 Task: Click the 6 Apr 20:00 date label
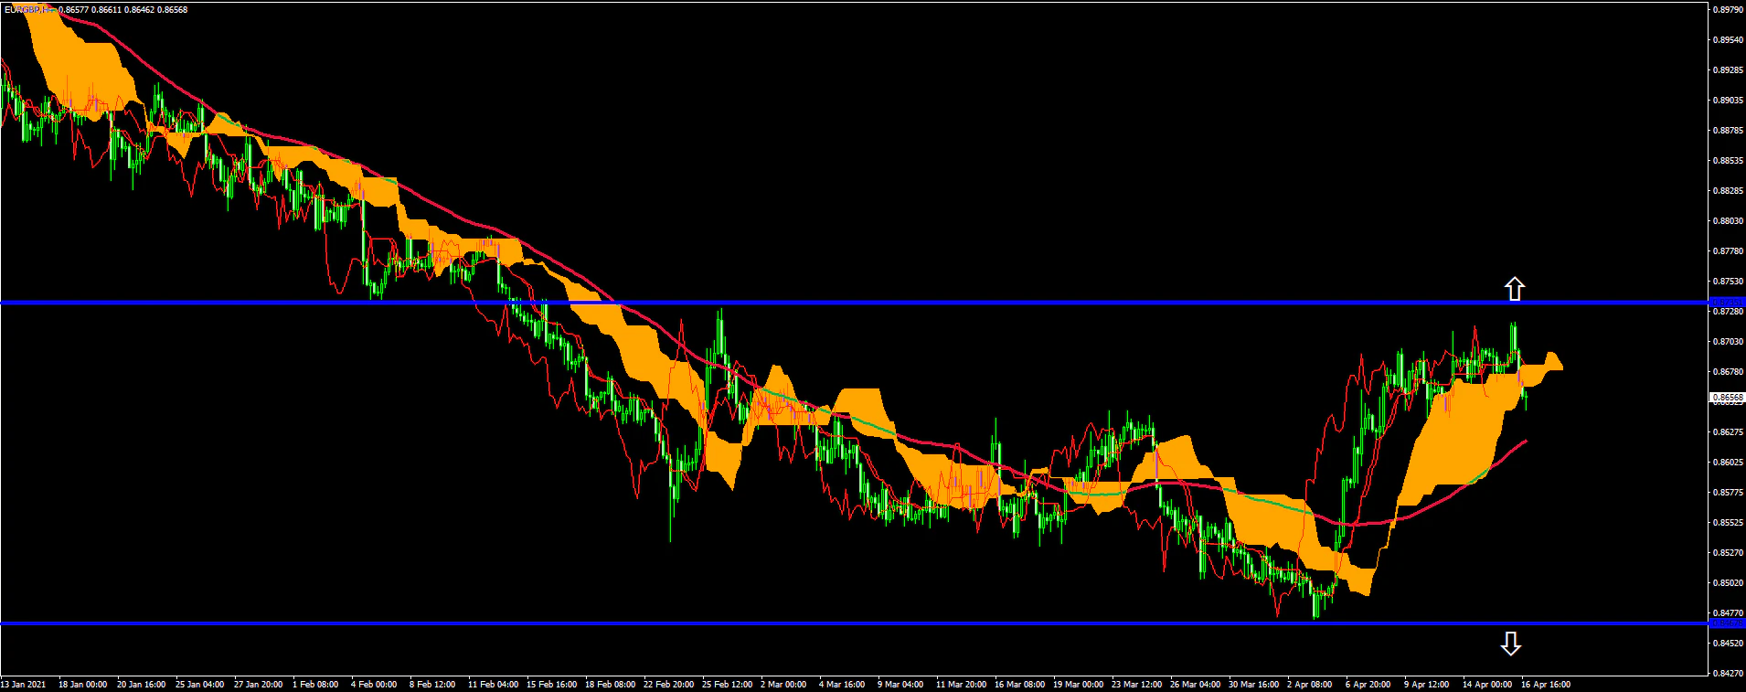[1368, 685]
